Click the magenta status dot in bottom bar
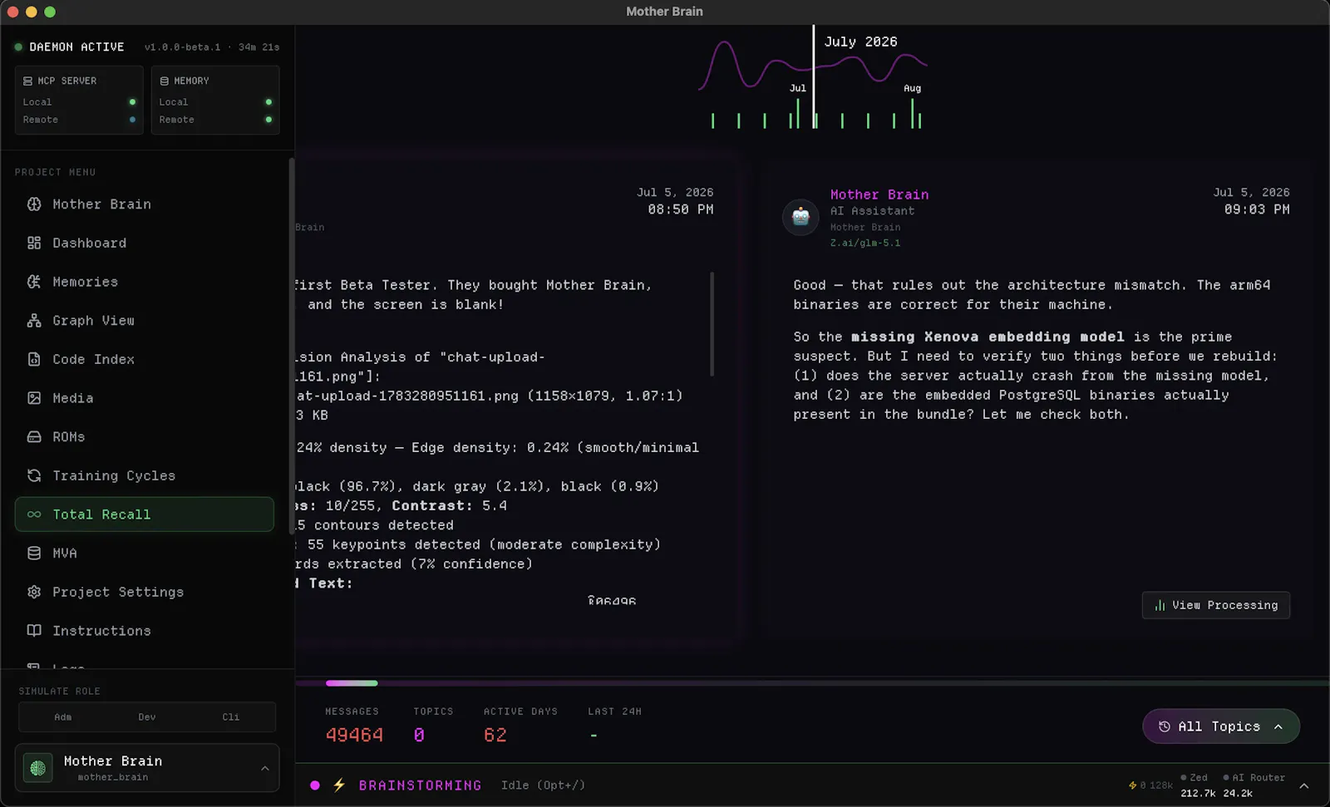The image size is (1330, 807). pyautogui.click(x=315, y=785)
